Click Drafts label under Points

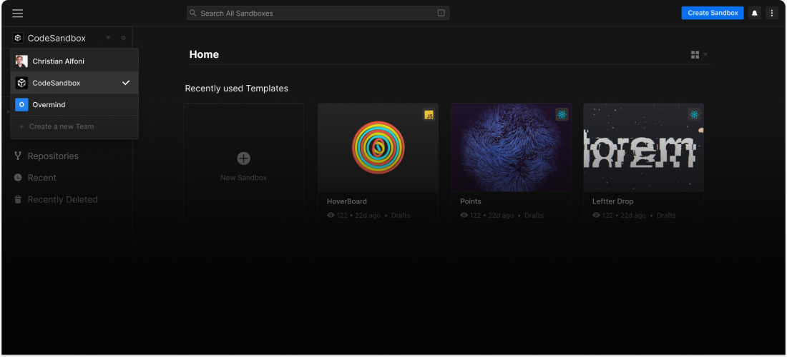tap(534, 216)
